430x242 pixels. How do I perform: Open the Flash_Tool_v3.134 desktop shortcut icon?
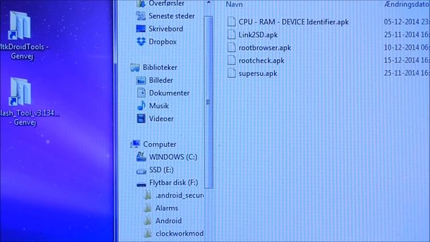(x=19, y=91)
